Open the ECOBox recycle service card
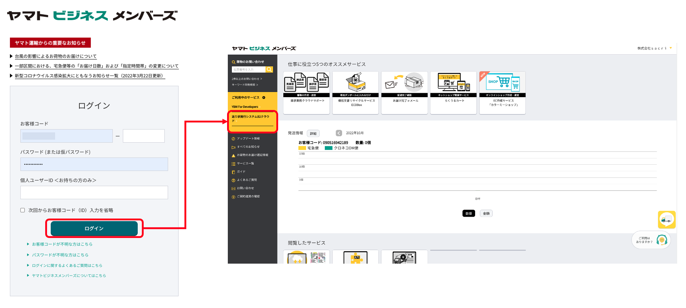 pyautogui.click(x=355, y=93)
